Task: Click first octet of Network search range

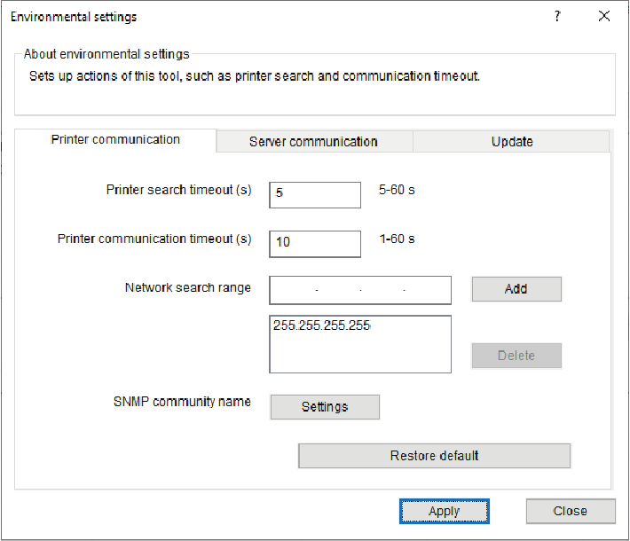Action: (x=294, y=290)
